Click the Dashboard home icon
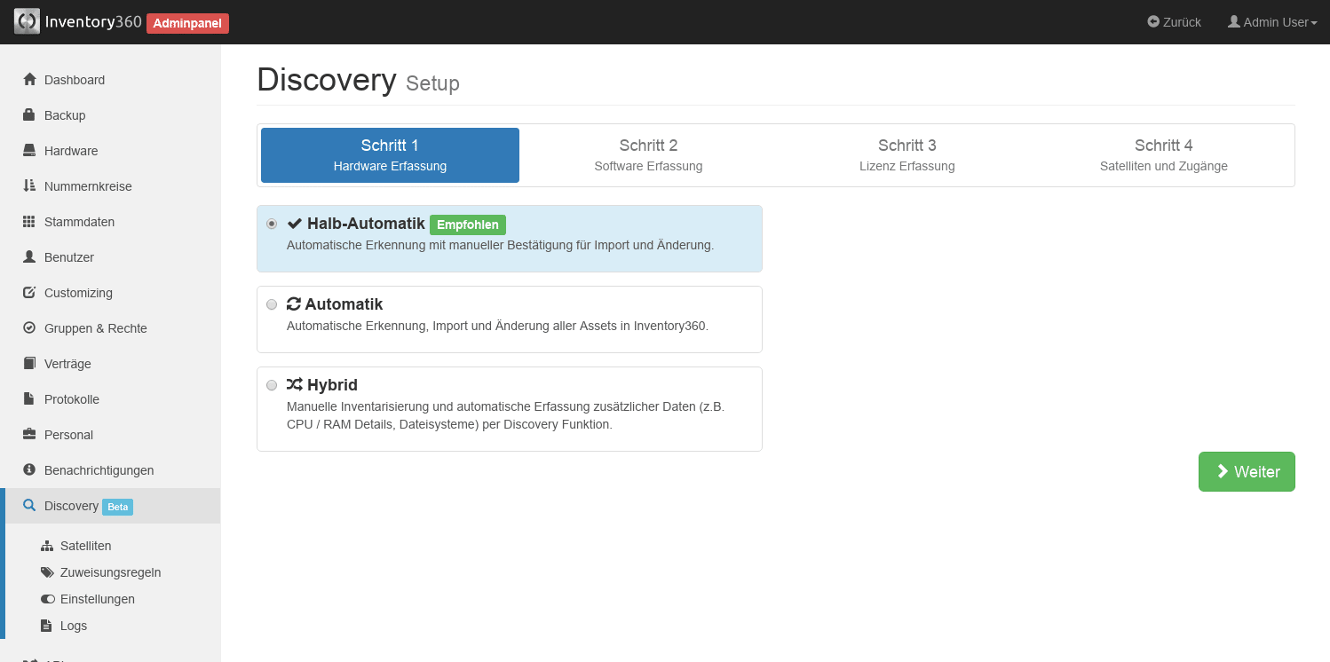The width and height of the screenshot is (1330, 662). (x=29, y=80)
